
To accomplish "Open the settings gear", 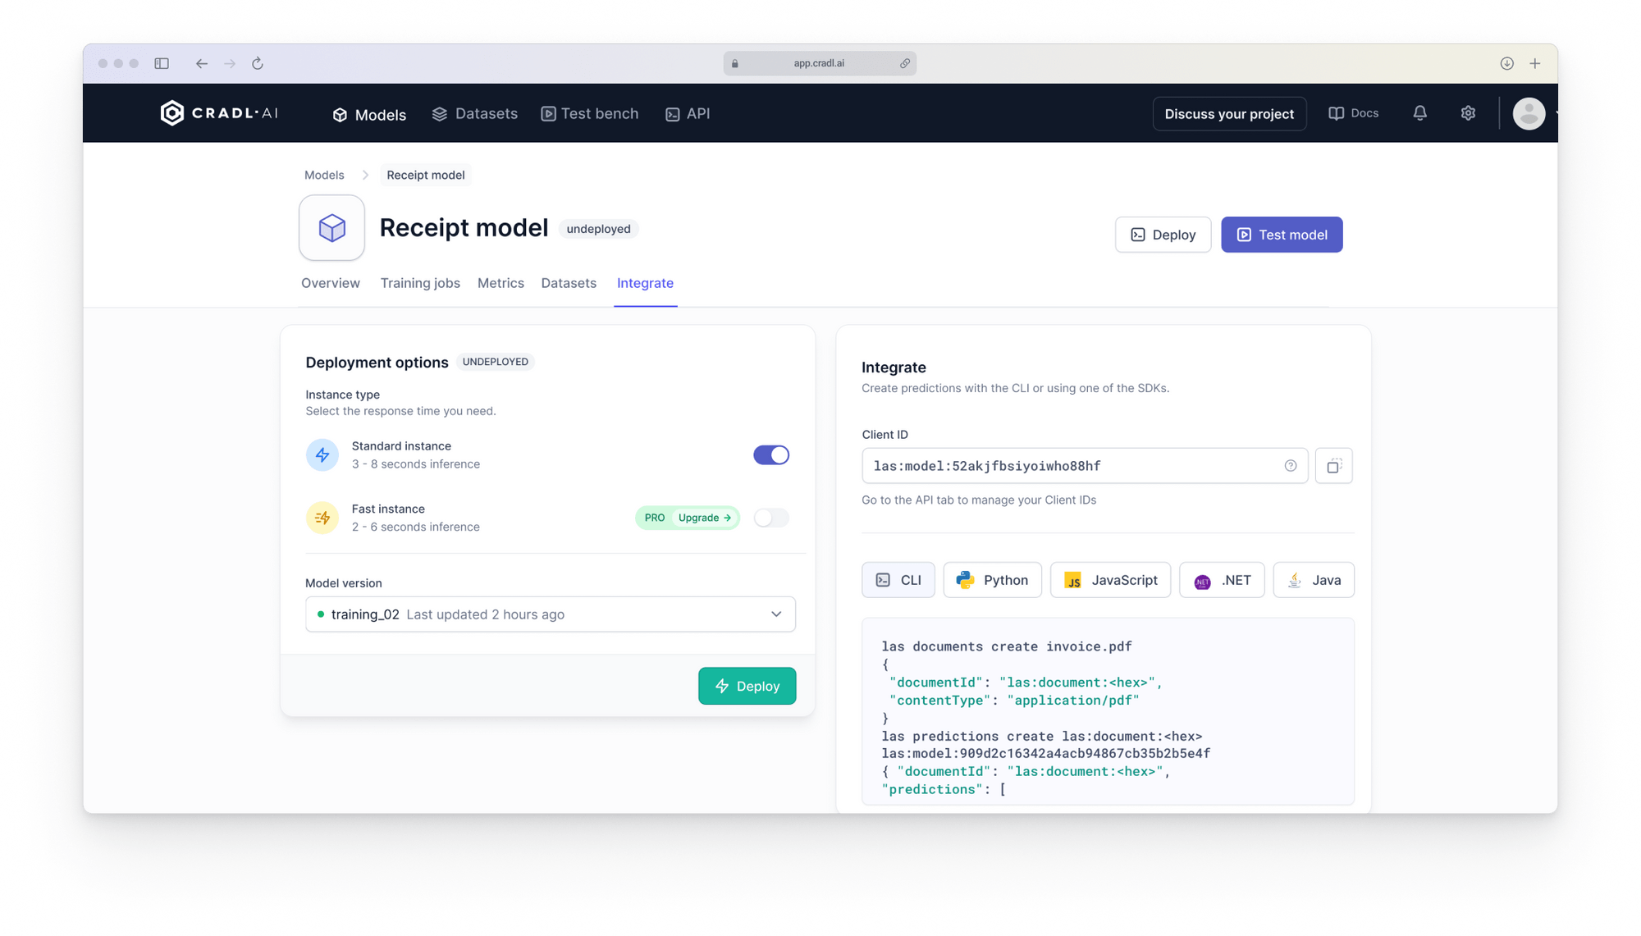I will coord(1468,113).
